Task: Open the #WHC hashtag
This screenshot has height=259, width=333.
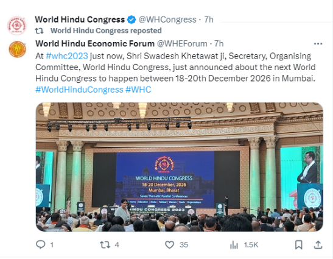Action: [138, 90]
